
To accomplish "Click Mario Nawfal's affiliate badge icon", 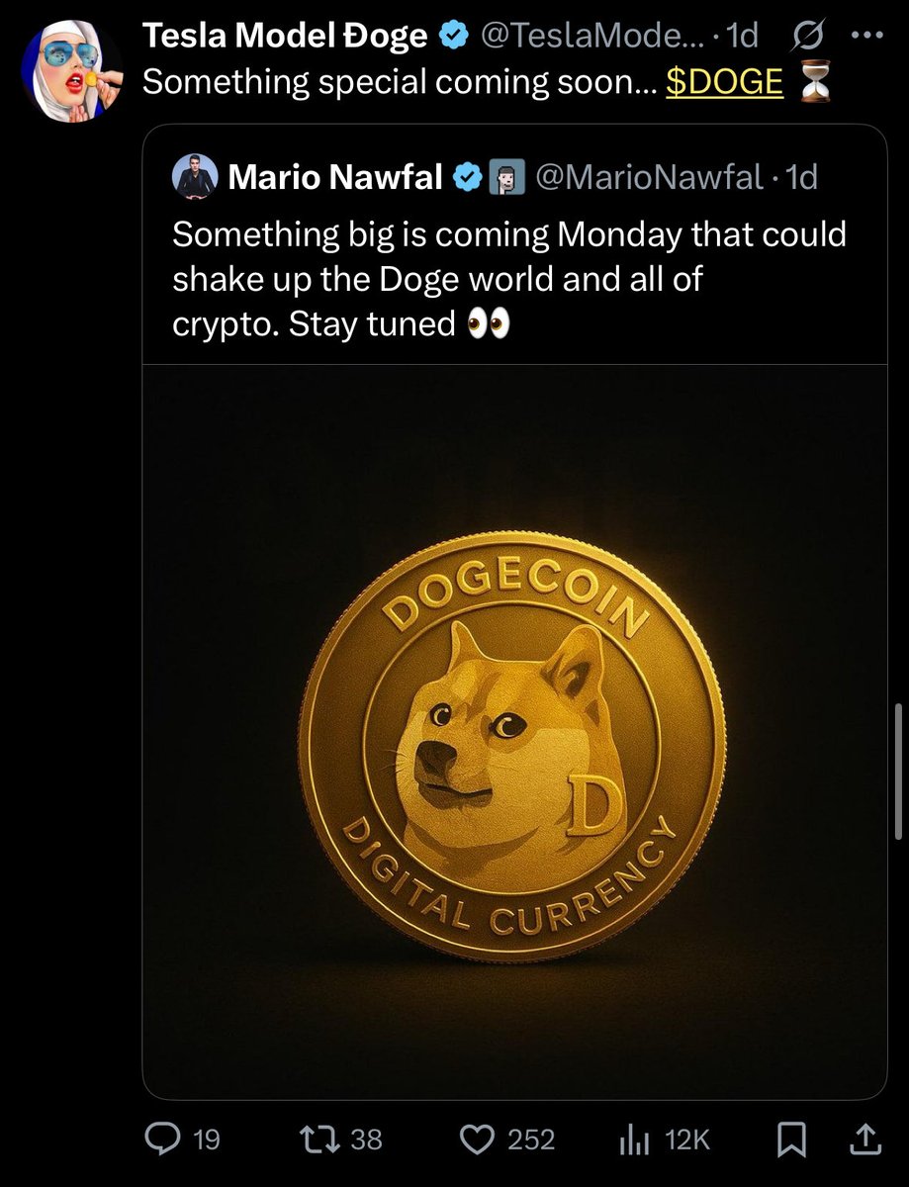I will click(505, 178).
